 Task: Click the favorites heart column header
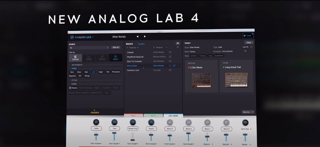pos(177,47)
